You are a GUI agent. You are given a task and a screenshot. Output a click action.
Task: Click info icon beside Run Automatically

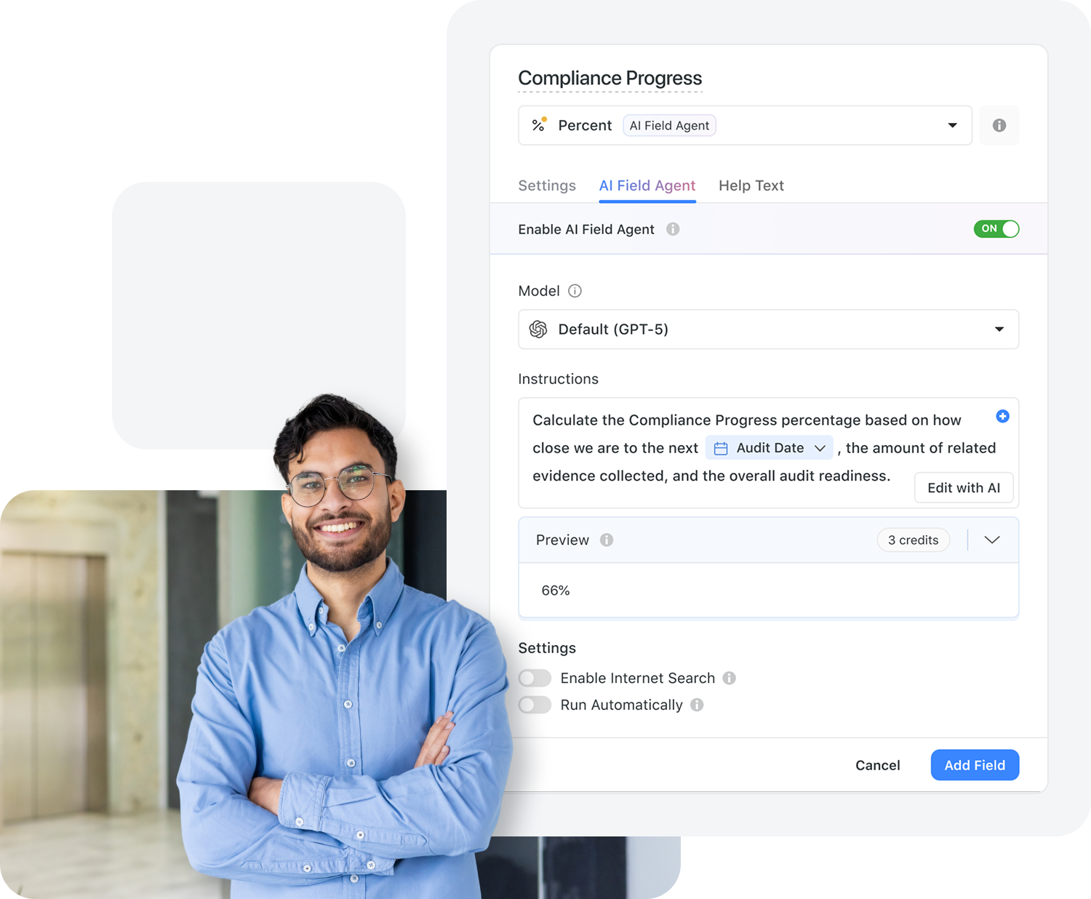tap(697, 705)
